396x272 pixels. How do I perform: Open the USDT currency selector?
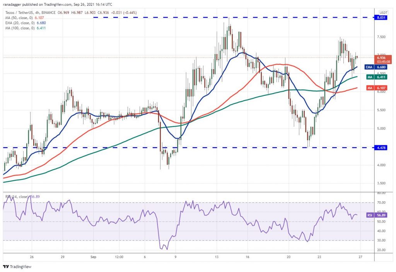(x=384, y=12)
